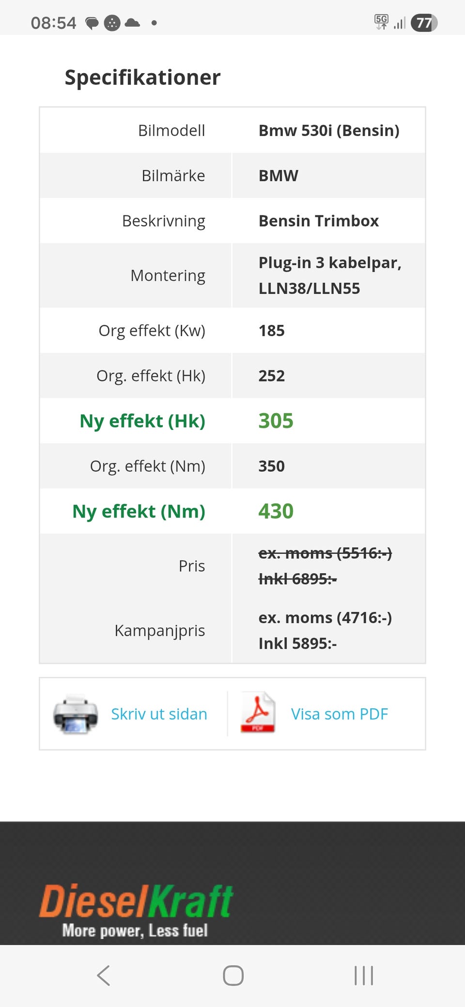Tap the 'Bensin Trimbox' description value
This screenshot has width=465, height=1007.
[318, 221]
